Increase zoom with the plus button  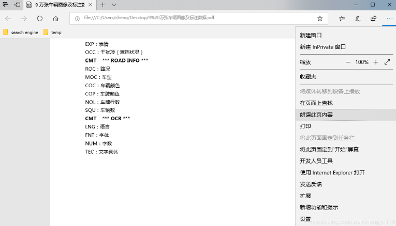tap(376, 62)
